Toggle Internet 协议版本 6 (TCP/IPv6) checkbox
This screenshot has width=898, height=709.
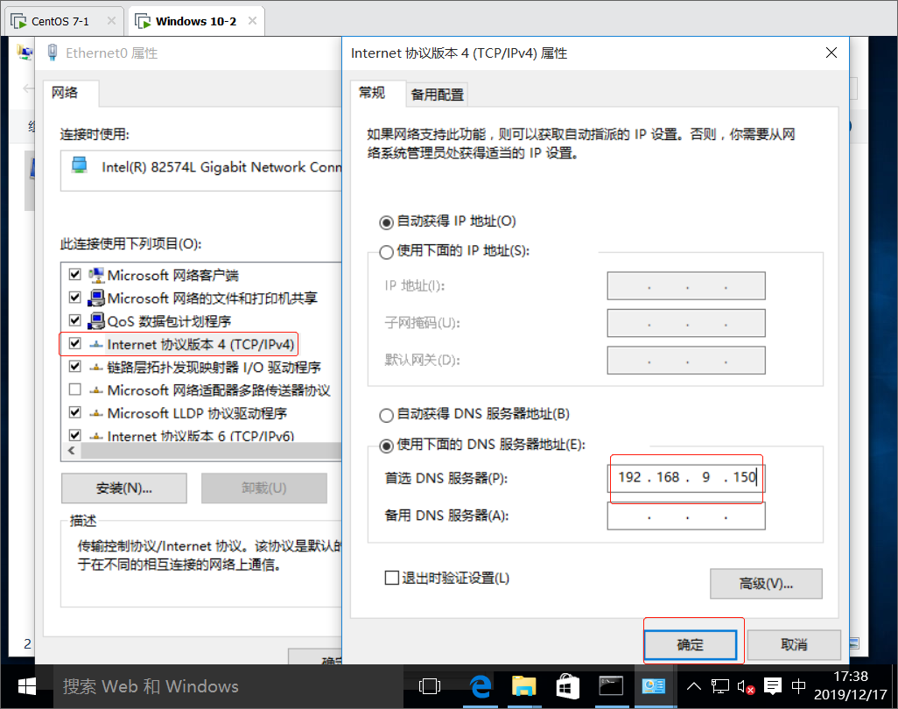pyautogui.click(x=75, y=435)
